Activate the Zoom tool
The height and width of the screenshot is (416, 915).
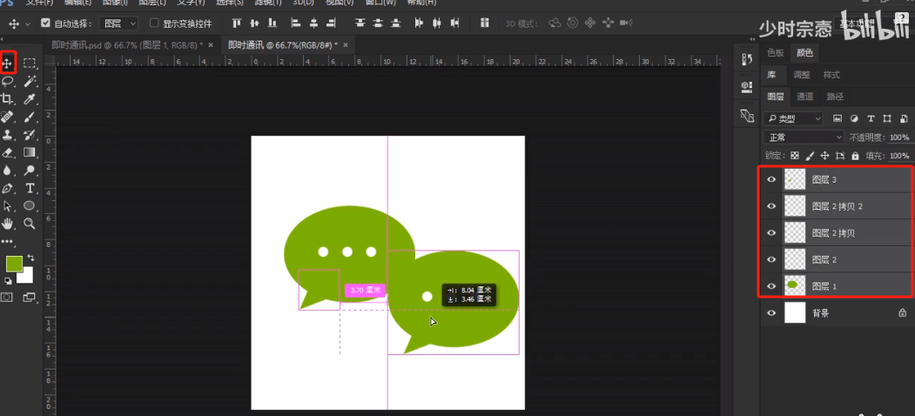30,224
